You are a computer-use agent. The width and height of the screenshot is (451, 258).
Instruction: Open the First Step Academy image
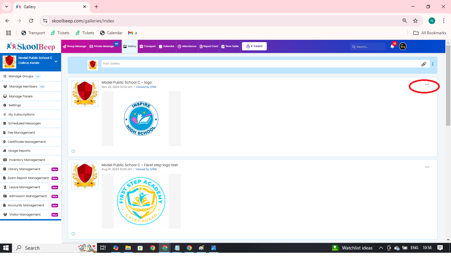click(141, 201)
